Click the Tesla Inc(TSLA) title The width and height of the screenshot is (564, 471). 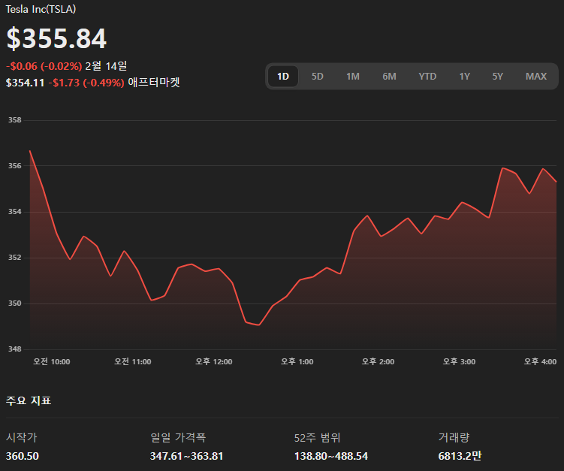41,9
